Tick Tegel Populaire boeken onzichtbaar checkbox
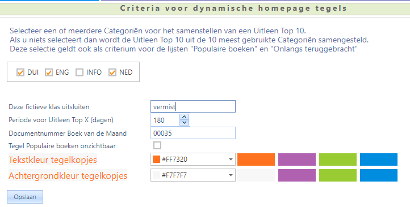 coord(157,145)
